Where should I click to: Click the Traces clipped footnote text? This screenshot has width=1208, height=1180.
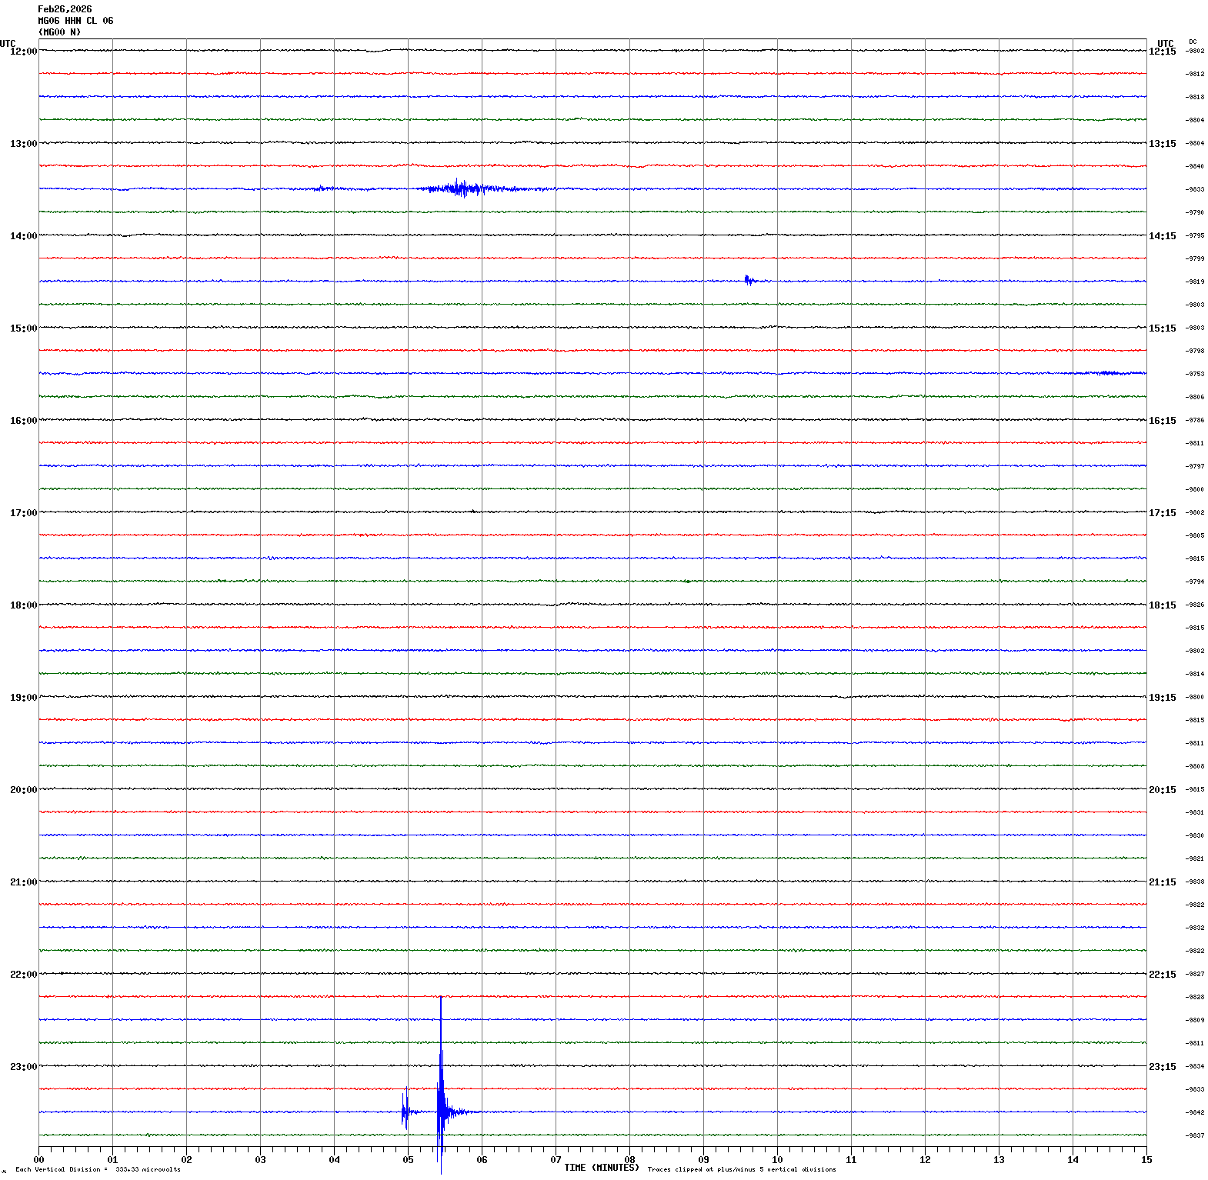[742, 1170]
